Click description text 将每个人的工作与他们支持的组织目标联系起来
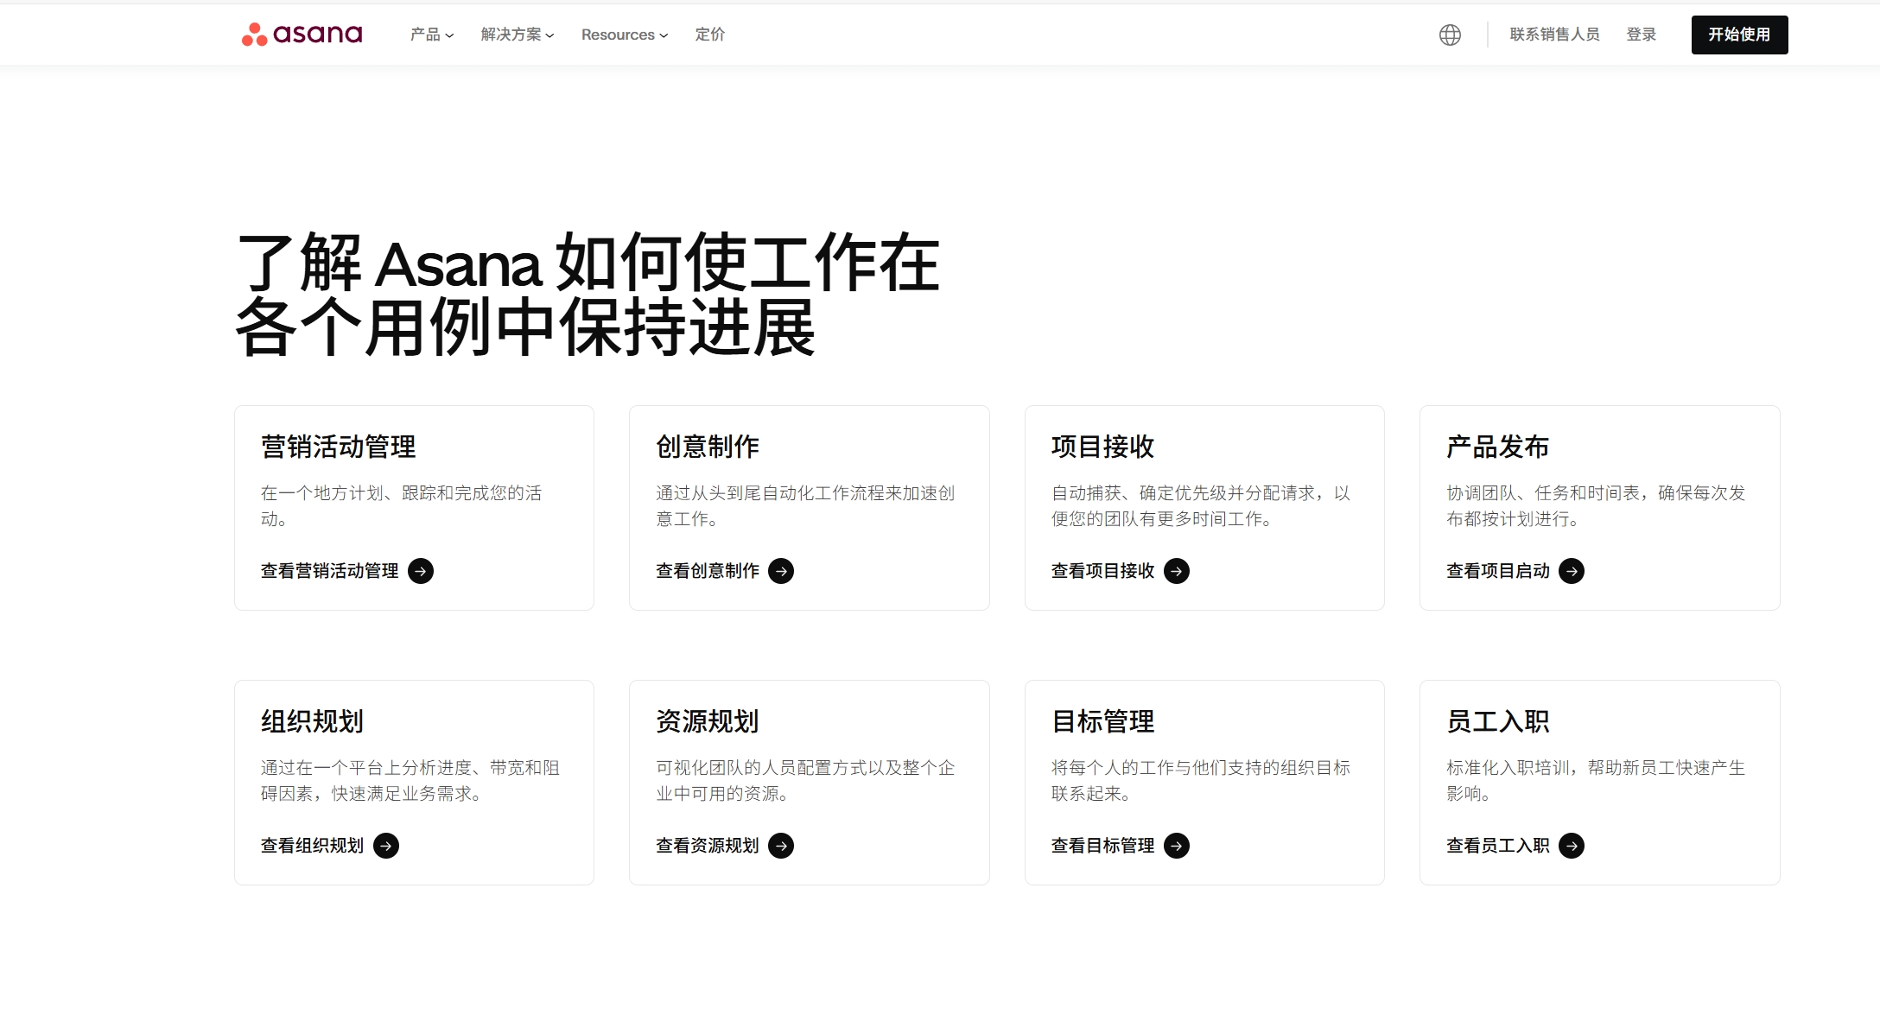Screen dimensions: 1880x1015 tap(1201, 780)
